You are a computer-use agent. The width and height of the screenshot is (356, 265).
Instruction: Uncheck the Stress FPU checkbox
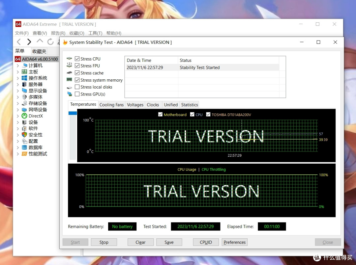coord(77,66)
